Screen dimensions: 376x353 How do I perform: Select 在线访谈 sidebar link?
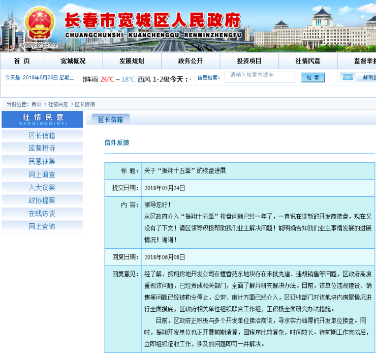click(42, 214)
